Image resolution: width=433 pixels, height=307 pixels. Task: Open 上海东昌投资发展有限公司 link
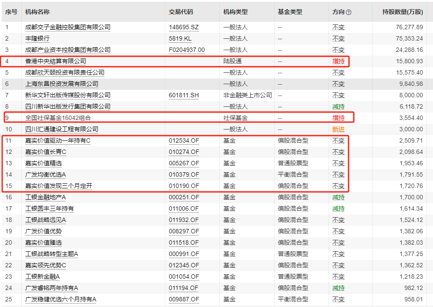coord(62,84)
